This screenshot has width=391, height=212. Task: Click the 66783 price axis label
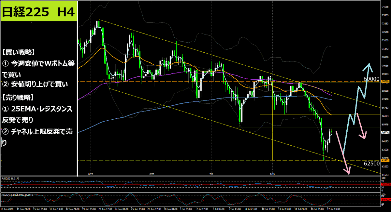pyautogui.click(x=385, y=108)
